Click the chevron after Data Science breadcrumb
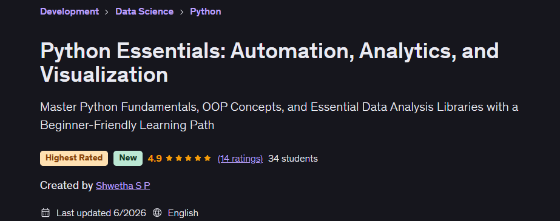The image size is (560, 221). pos(182,12)
